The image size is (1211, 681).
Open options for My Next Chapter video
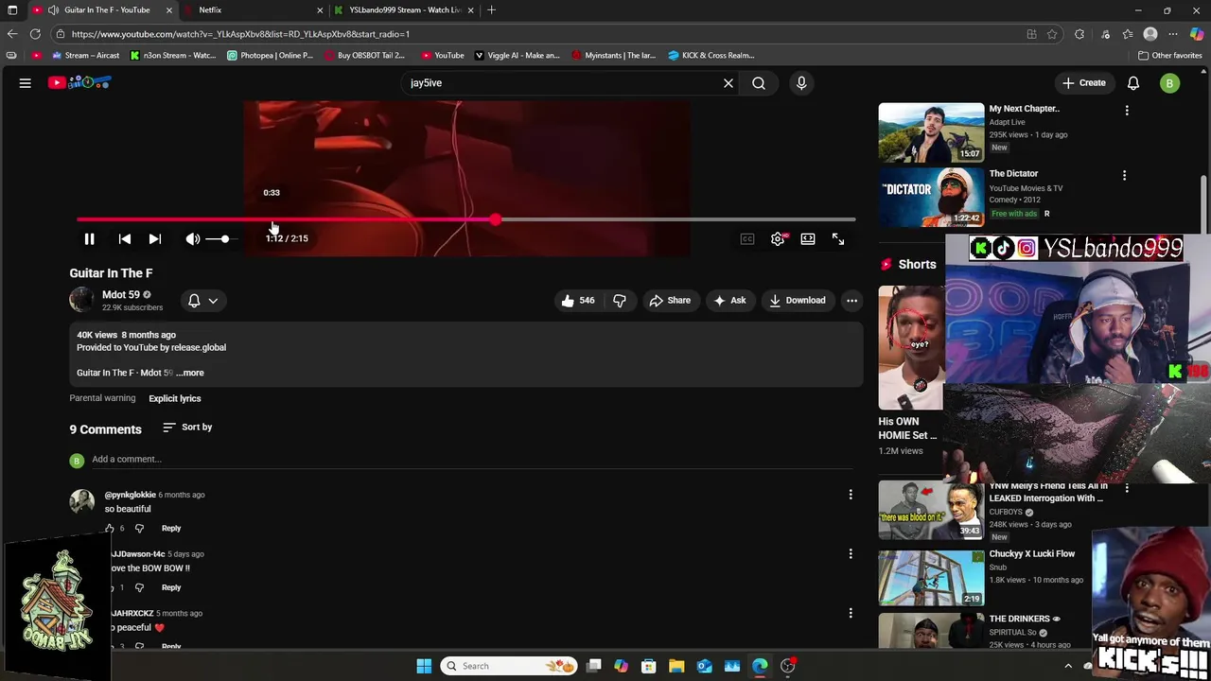(x=1127, y=111)
